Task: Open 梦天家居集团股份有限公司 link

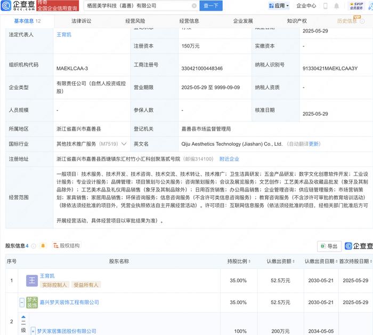Action: (x=67, y=331)
